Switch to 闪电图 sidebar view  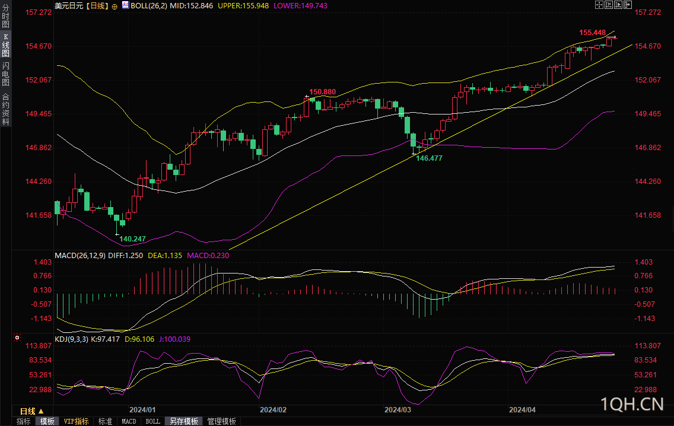point(5,74)
